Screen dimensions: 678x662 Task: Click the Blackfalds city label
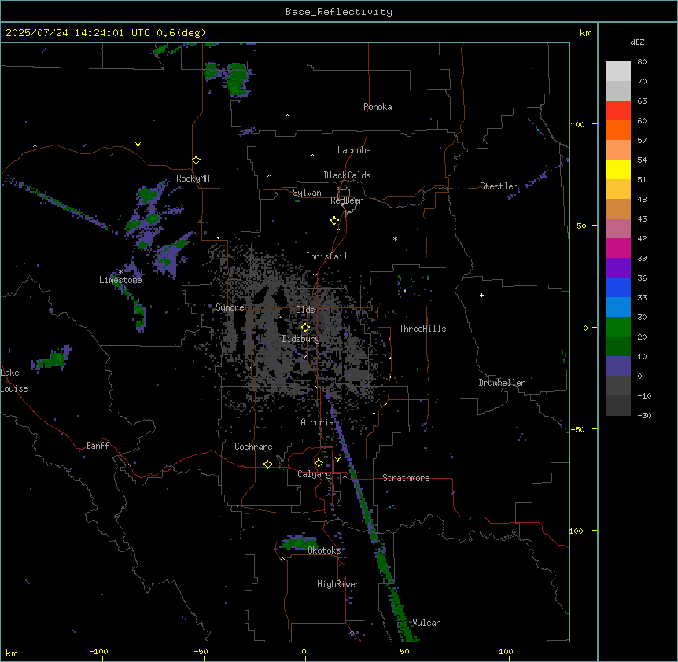347,175
